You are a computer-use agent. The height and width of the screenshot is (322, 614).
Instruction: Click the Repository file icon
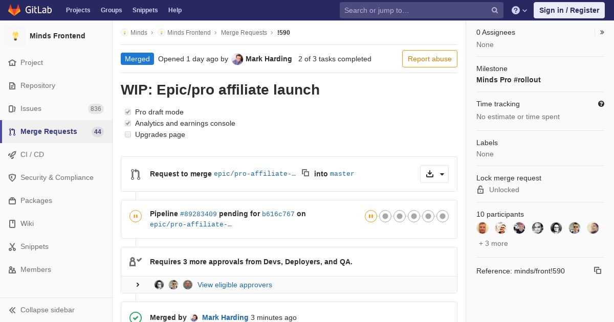(12, 85)
